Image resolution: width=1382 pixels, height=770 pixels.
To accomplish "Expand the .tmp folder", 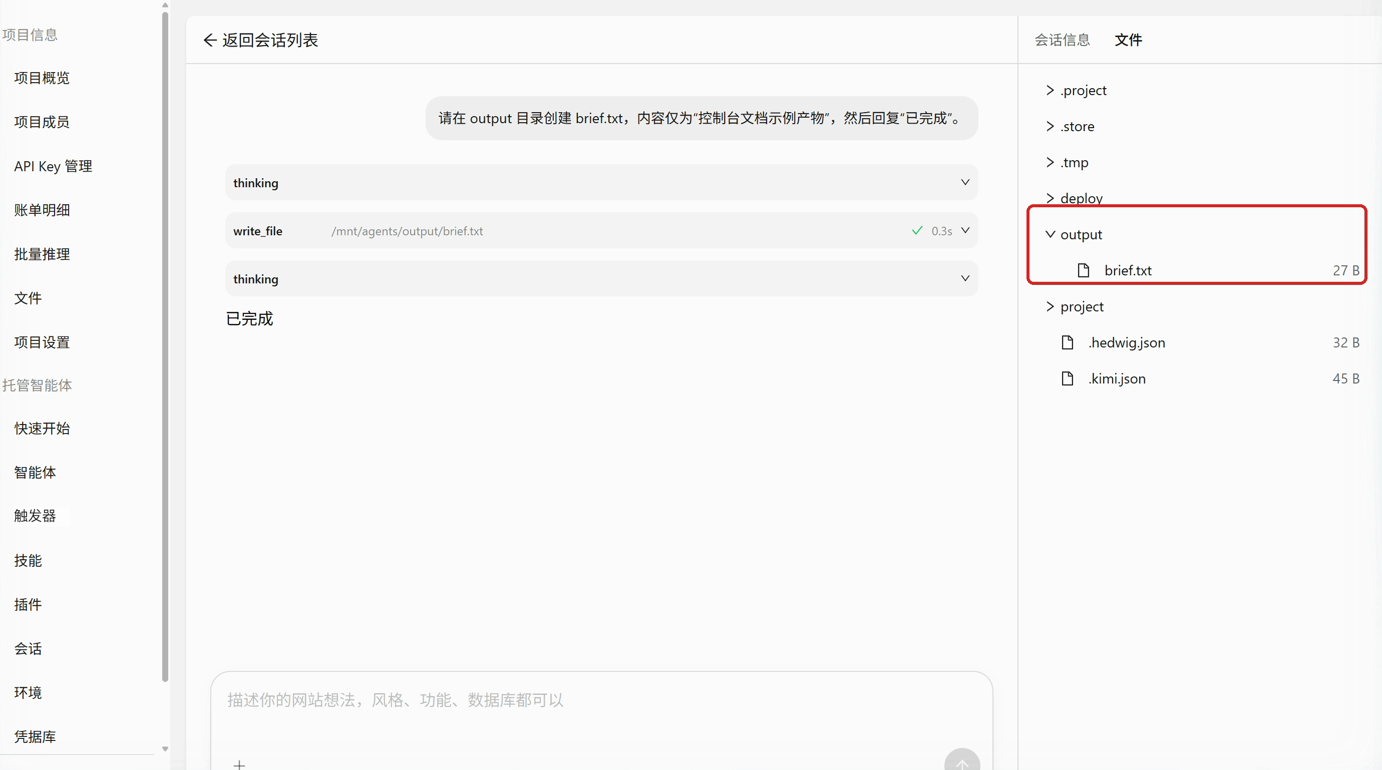I will pos(1050,162).
